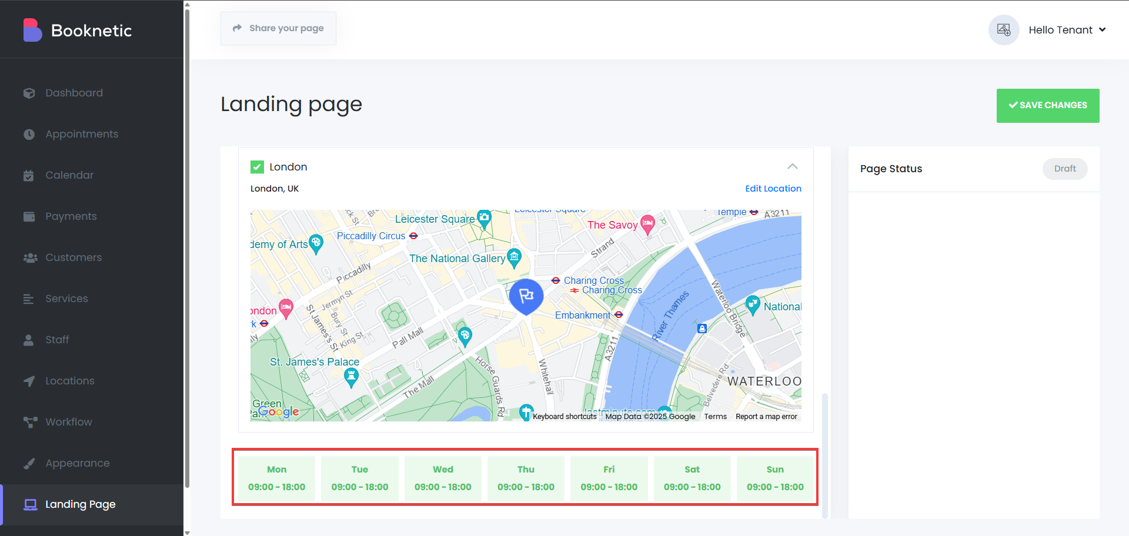Click the Appearance brush icon

pos(29,463)
